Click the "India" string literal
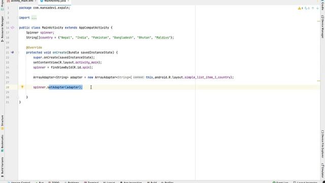Viewport: 325px width, 183px height. (x=81, y=38)
